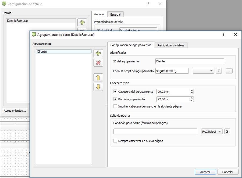Toggle Pie del agrupamiento checkbox
Screen dimensions: 242x178
click(x=115, y=99)
